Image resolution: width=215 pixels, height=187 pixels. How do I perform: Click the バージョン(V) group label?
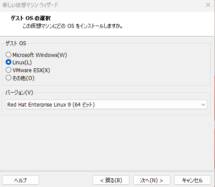(x=19, y=92)
